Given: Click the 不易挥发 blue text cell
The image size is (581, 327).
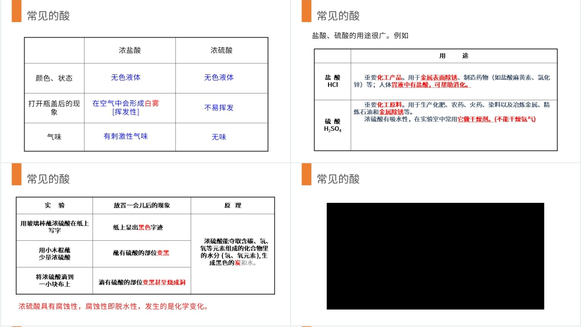Looking at the screenshot, I should (x=220, y=107).
